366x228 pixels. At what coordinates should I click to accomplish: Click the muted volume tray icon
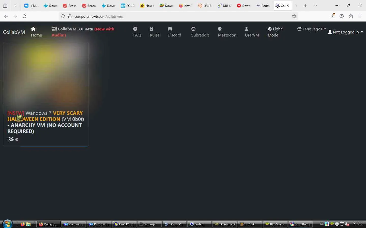347,224
